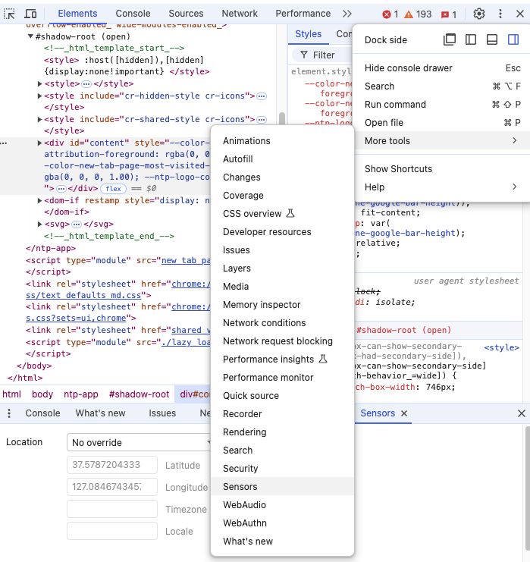This screenshot has height=562, width=530.
Task: Choose CSS overview from More tools
Action: 282,214
